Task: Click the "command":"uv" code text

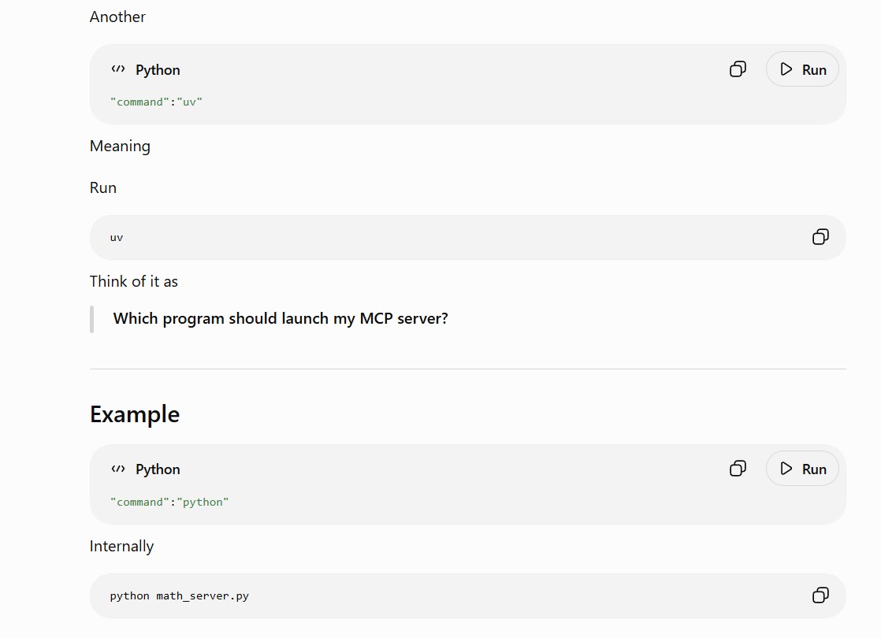Action: pyautogui.click(x=156, y=102)
